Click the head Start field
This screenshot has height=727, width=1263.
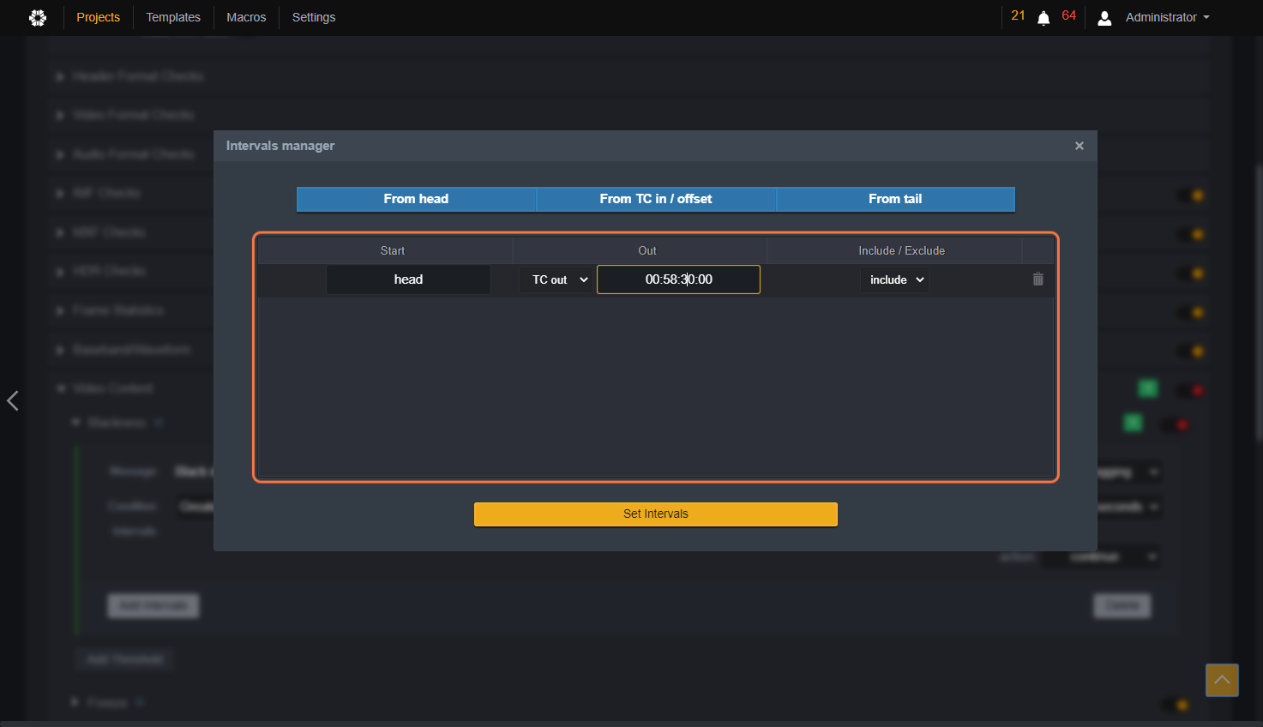[408, 279]
